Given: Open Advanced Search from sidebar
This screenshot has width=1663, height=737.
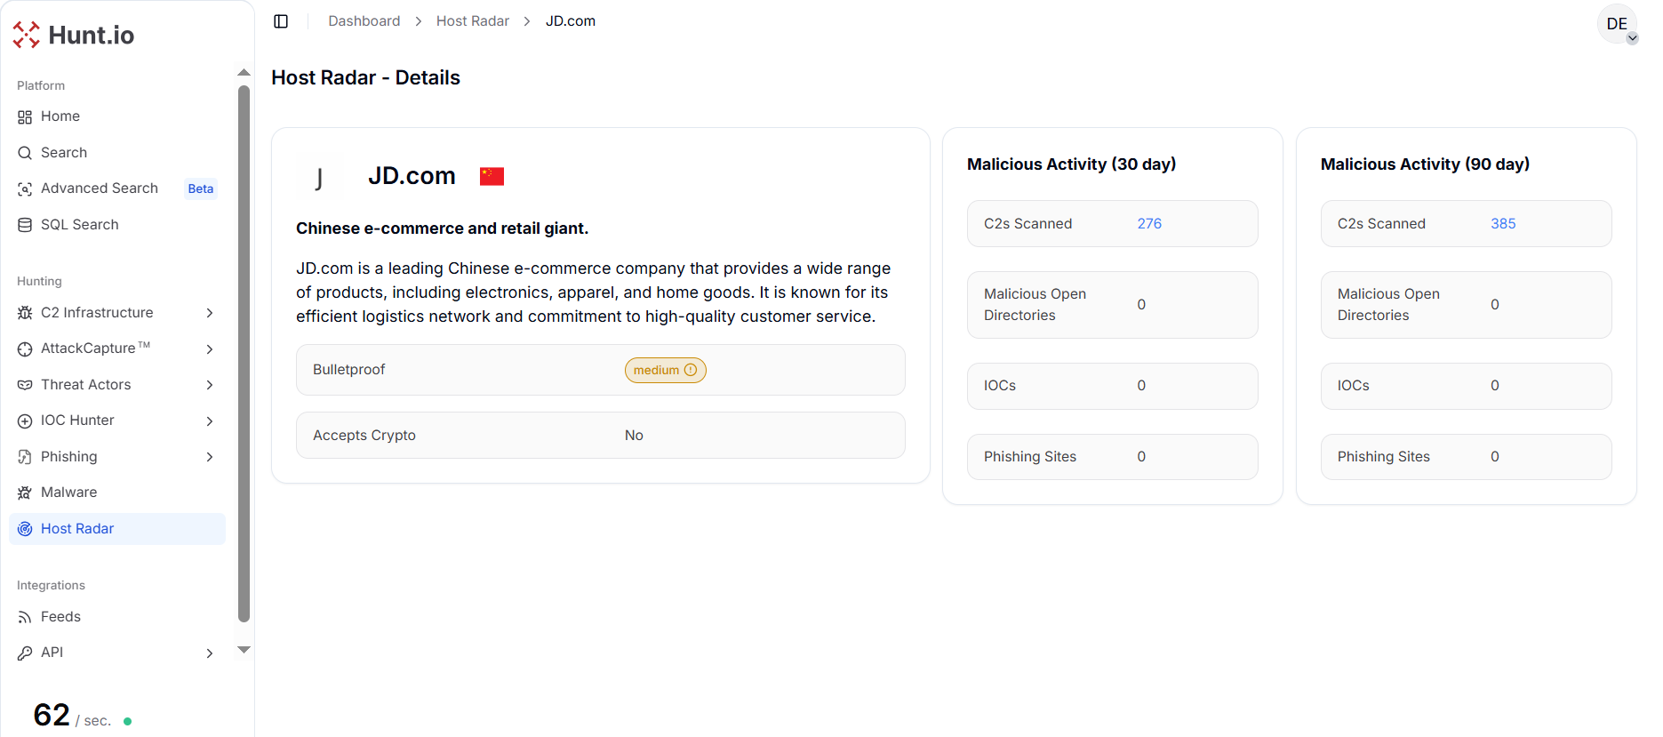Looking at the screenshot, I should [99, 188].
